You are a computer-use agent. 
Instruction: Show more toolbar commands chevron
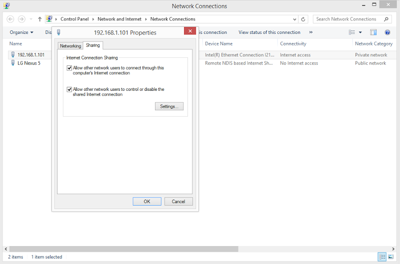click(311, 32)
